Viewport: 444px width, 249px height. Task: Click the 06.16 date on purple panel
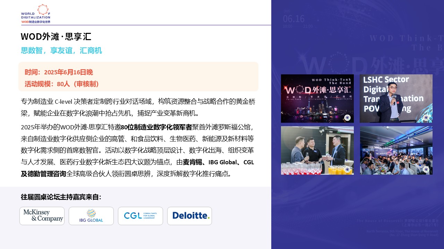click(x=293, y=19)
